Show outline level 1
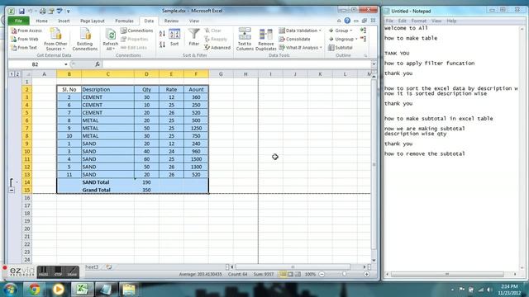529x297 pixels. tap(12, 74)
